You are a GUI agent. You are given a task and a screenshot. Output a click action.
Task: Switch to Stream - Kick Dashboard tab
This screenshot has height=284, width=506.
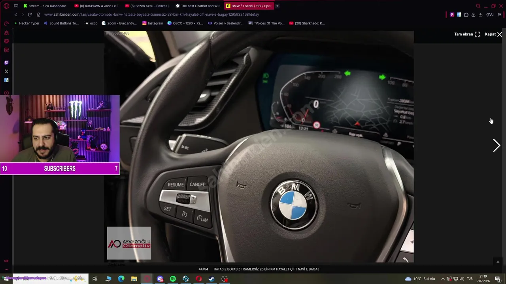45,6
